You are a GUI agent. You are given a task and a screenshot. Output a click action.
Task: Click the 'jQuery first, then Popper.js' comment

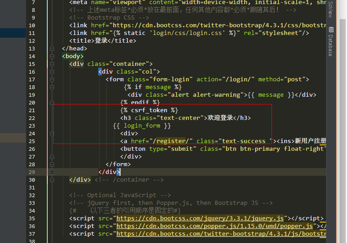(171, 203)
